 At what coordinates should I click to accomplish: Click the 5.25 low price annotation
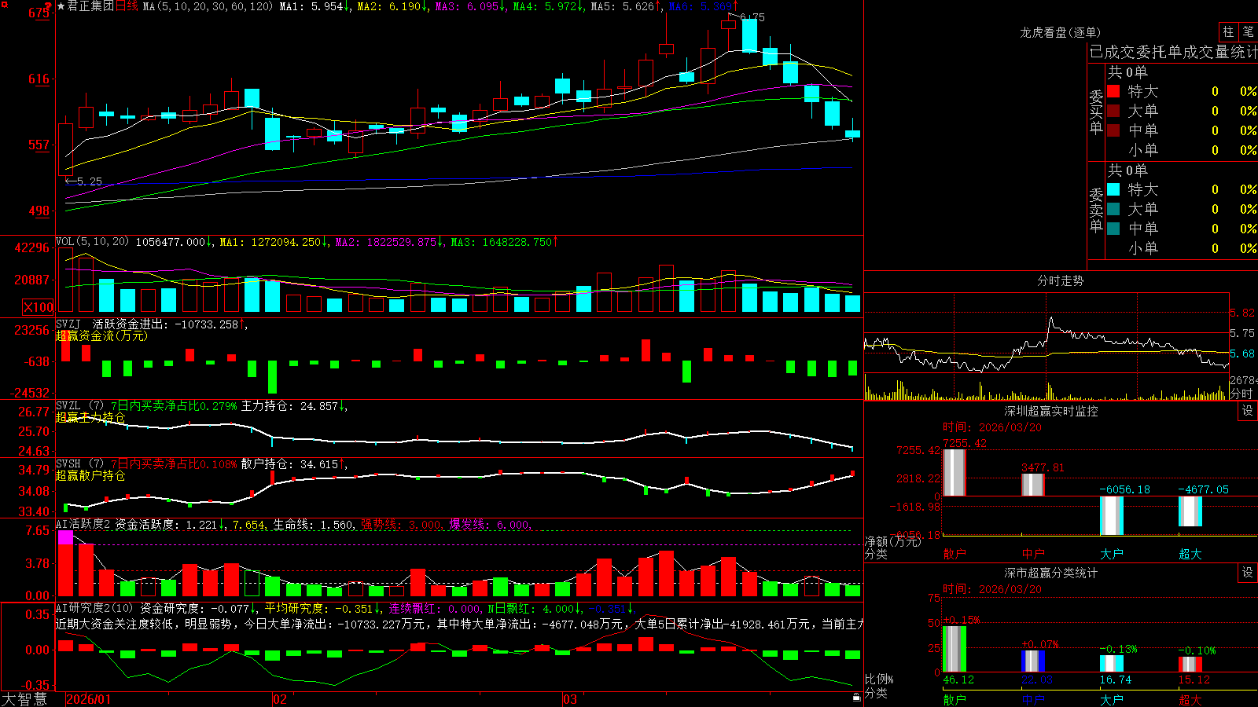(x=90, y=181)
